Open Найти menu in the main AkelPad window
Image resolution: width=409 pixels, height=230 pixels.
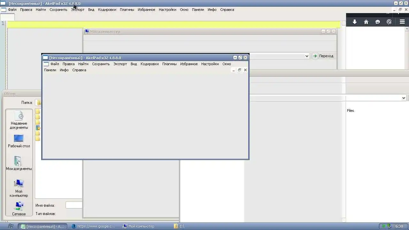(41, 10)
